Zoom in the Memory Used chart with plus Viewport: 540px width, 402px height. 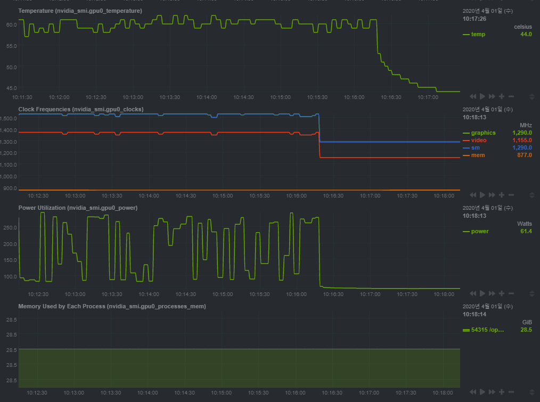[x=502, y=392]
